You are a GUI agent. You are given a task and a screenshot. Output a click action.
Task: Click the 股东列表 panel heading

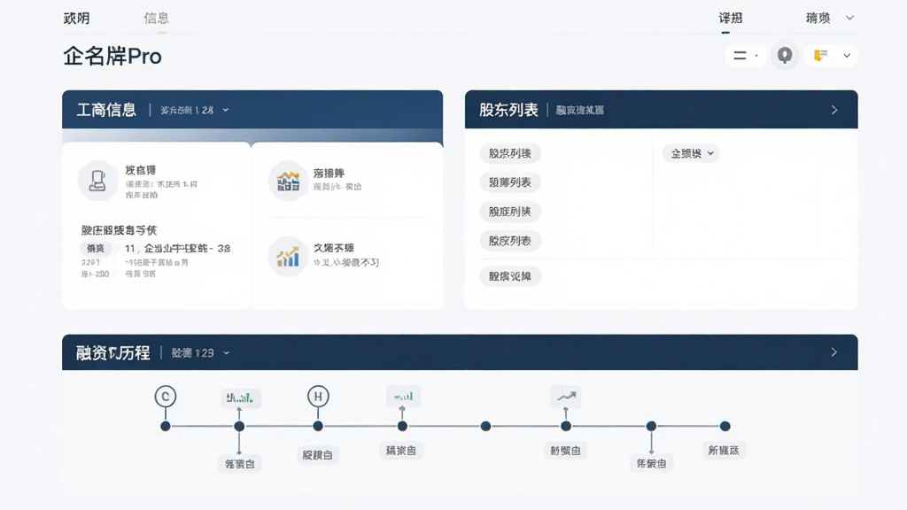[x=508, y=110]
